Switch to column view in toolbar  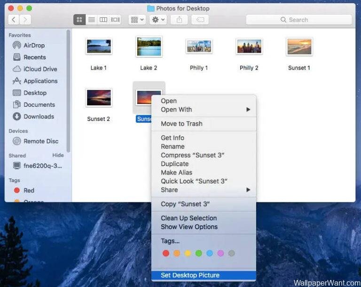tap(103, 20)
